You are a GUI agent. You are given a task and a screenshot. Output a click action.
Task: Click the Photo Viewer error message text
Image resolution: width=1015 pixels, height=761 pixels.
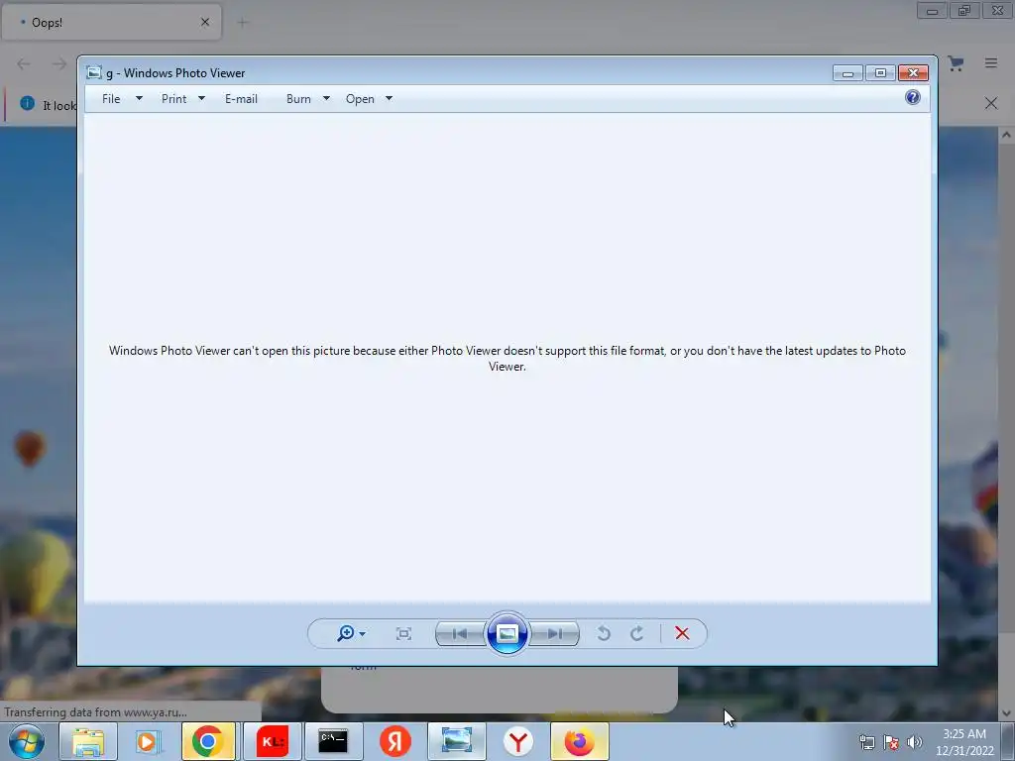tap(507, 359)
